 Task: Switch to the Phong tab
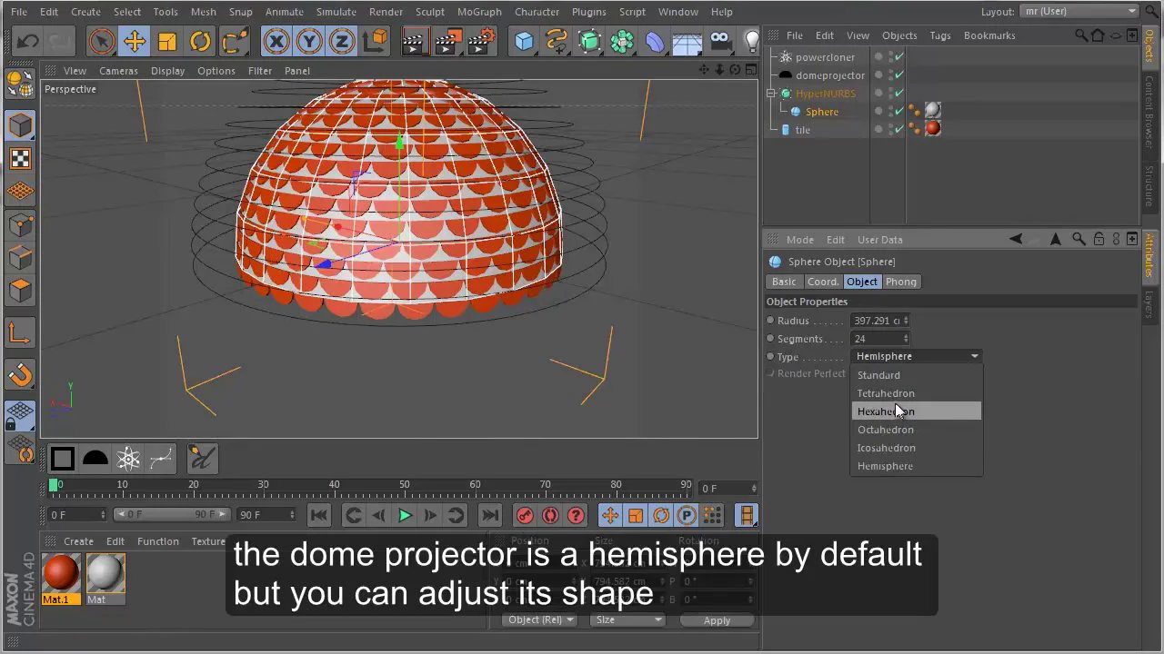pyautogui.click(x=900, y=282)
